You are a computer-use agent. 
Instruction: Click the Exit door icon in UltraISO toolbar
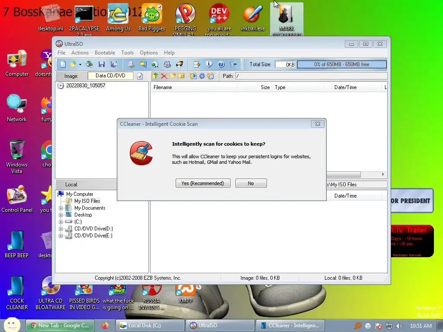pos(233,64)
